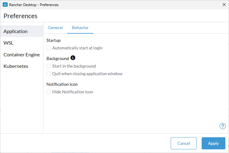This screenshot has width=229, height=153.
Task: Open help via the question mark icon
Action: pyautogui.click(x=222, y=126)
